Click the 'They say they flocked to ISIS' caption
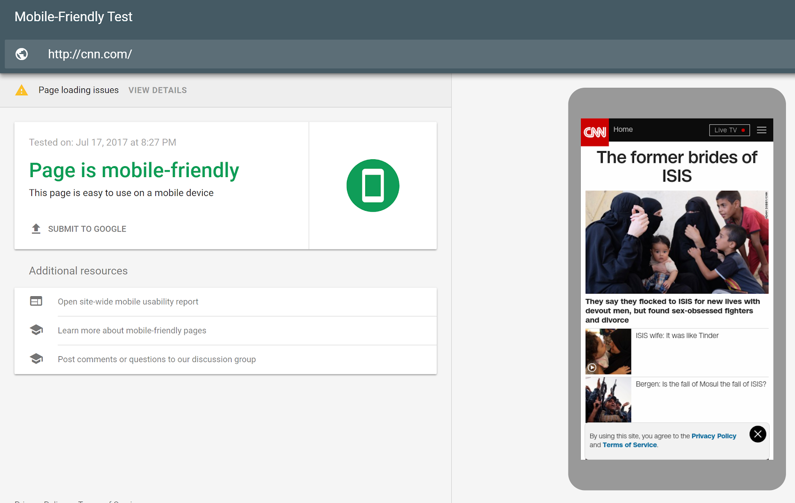Screen dimensions: 795x503 (x=673, y=311)
